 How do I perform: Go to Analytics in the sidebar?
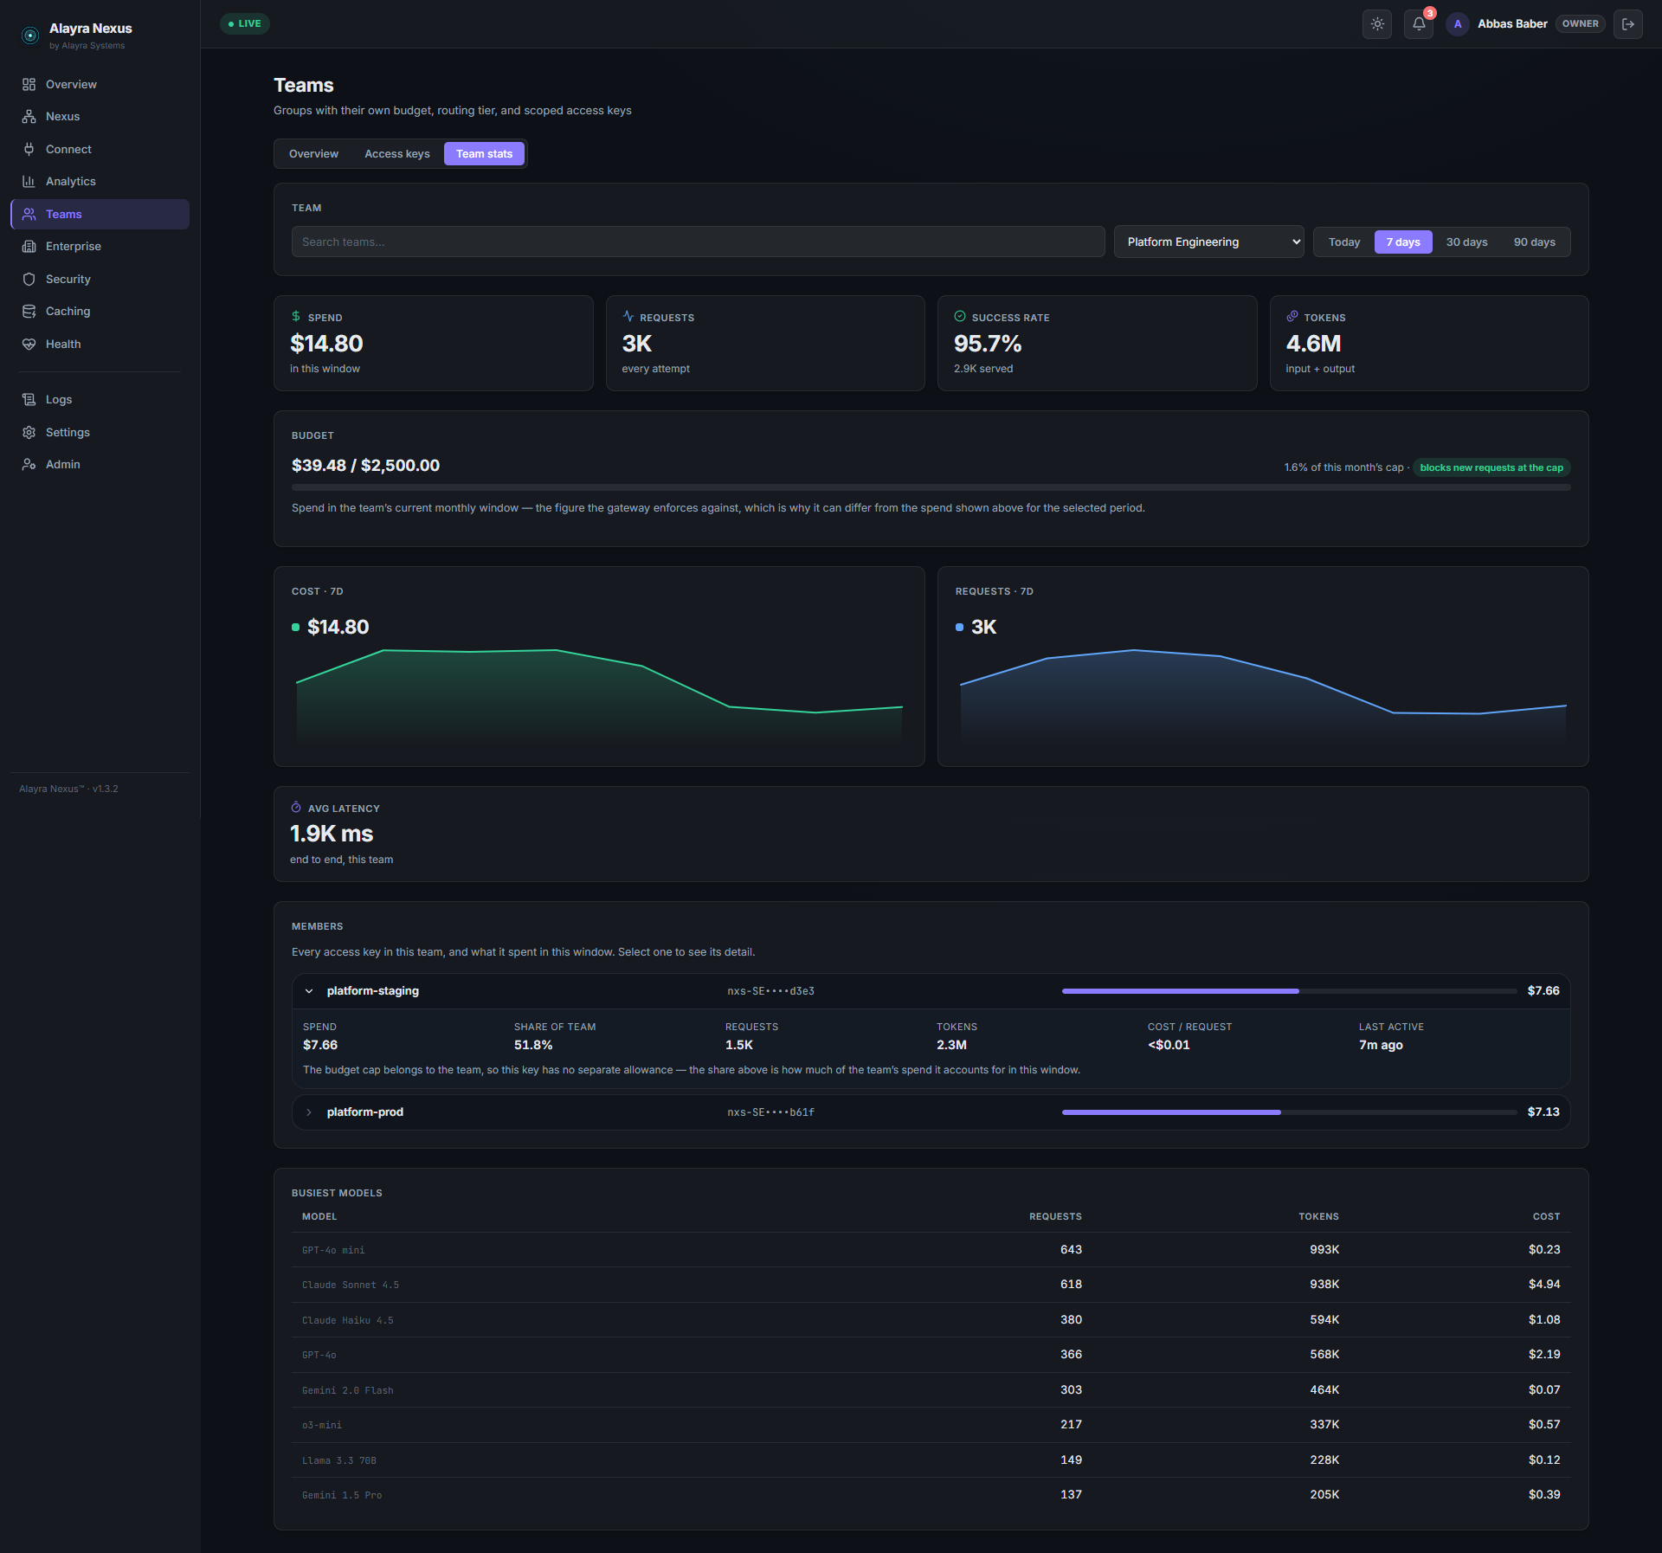pyautogui.click(x=100, y=182)
